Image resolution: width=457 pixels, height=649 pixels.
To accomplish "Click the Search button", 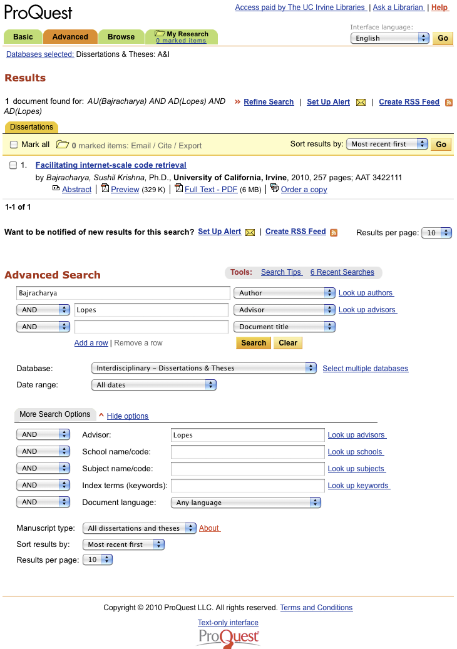I will [x=254, y=343].
